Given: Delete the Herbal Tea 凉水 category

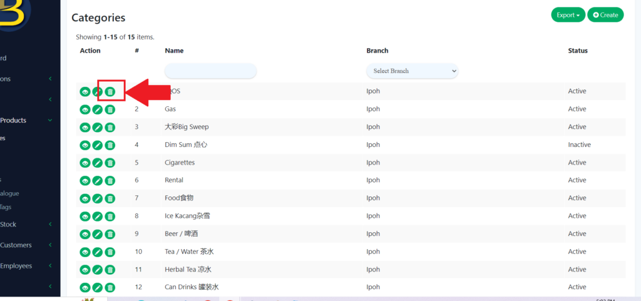Looking at the screenshot, I should point(110,270).
